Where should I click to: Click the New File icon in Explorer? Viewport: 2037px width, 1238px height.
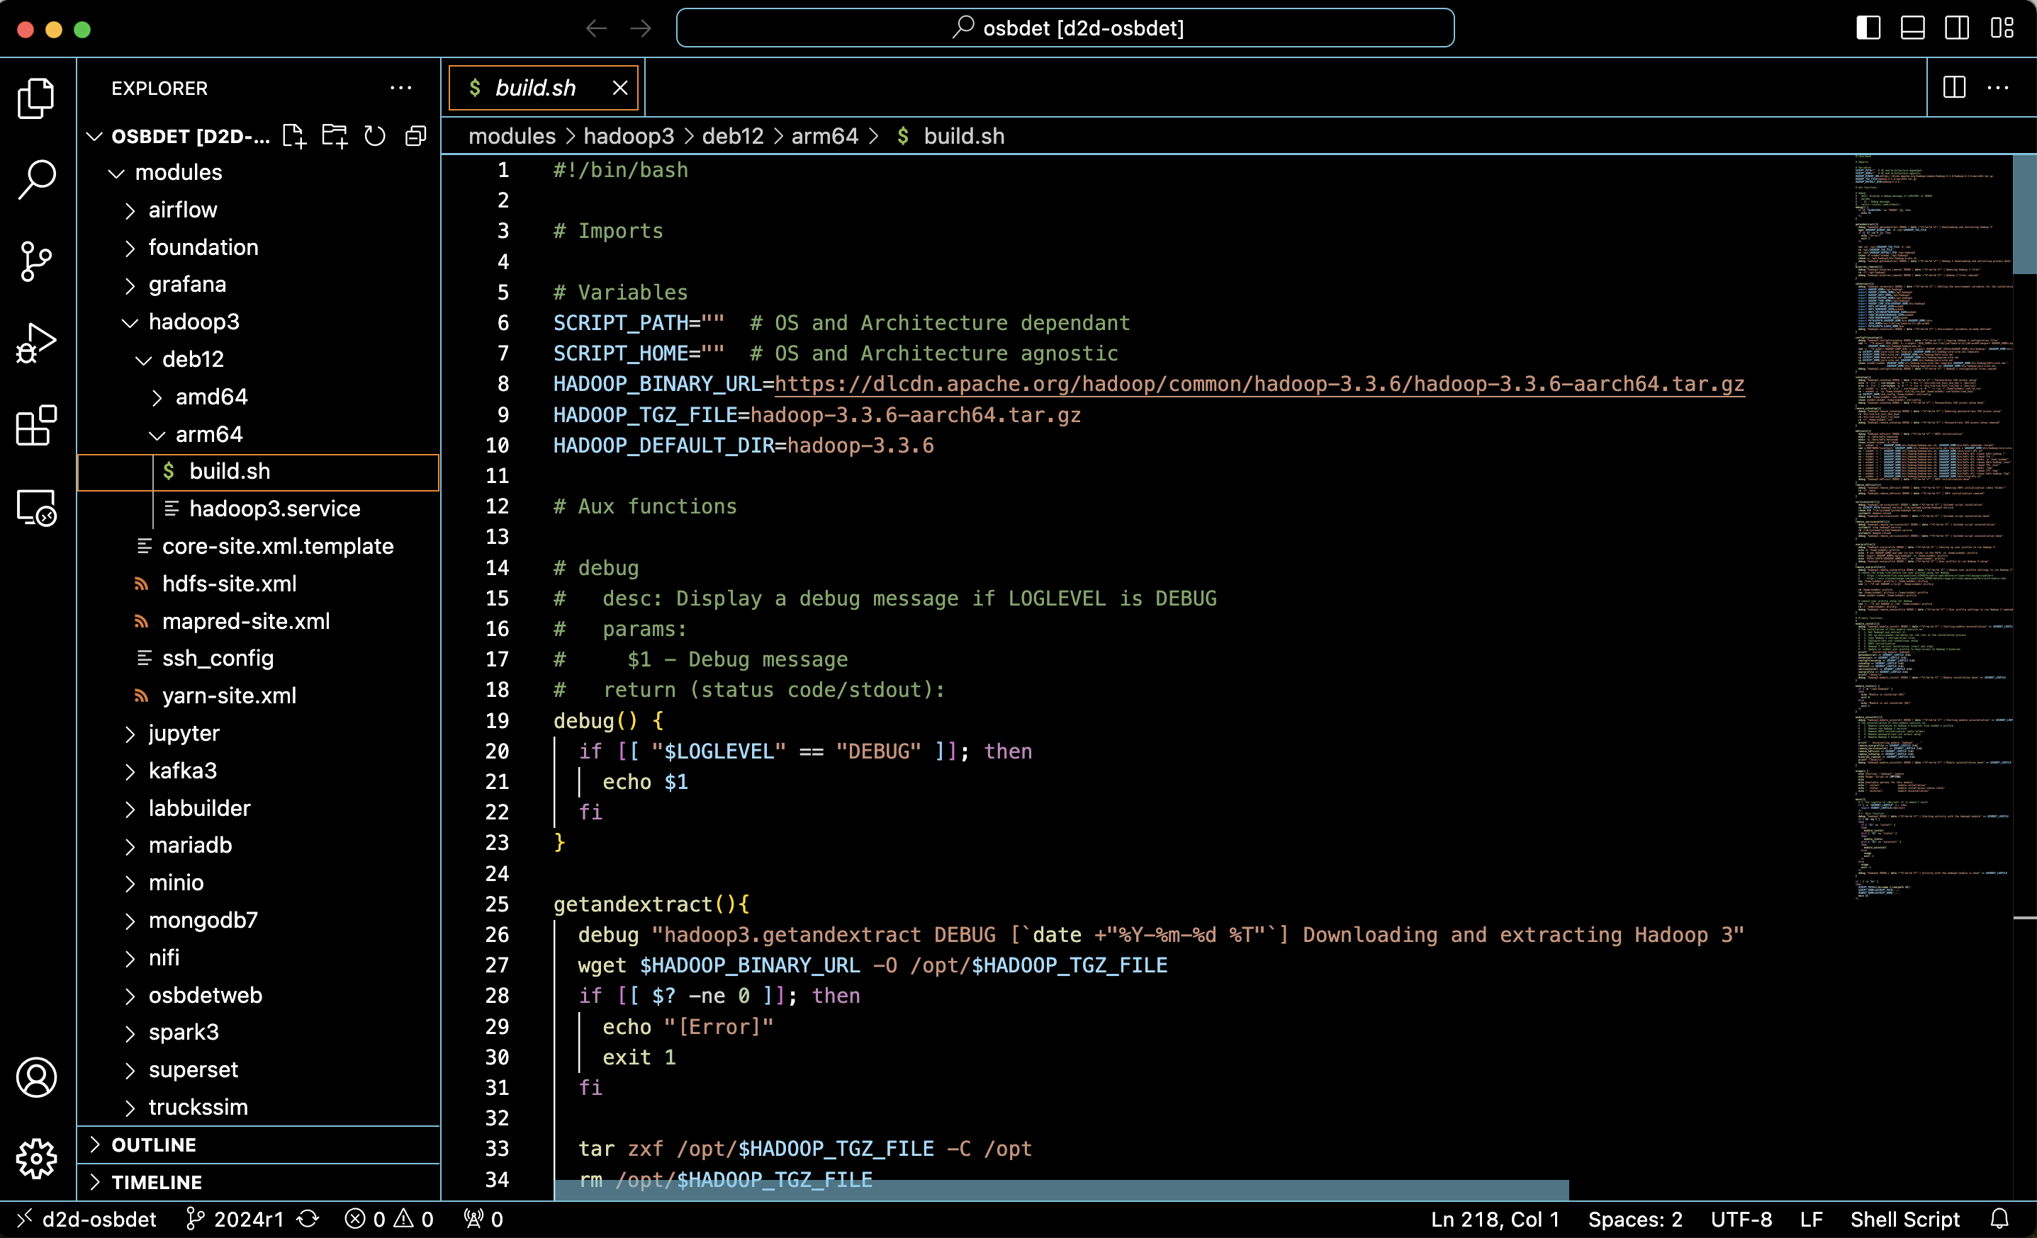(x=294, y=136)
